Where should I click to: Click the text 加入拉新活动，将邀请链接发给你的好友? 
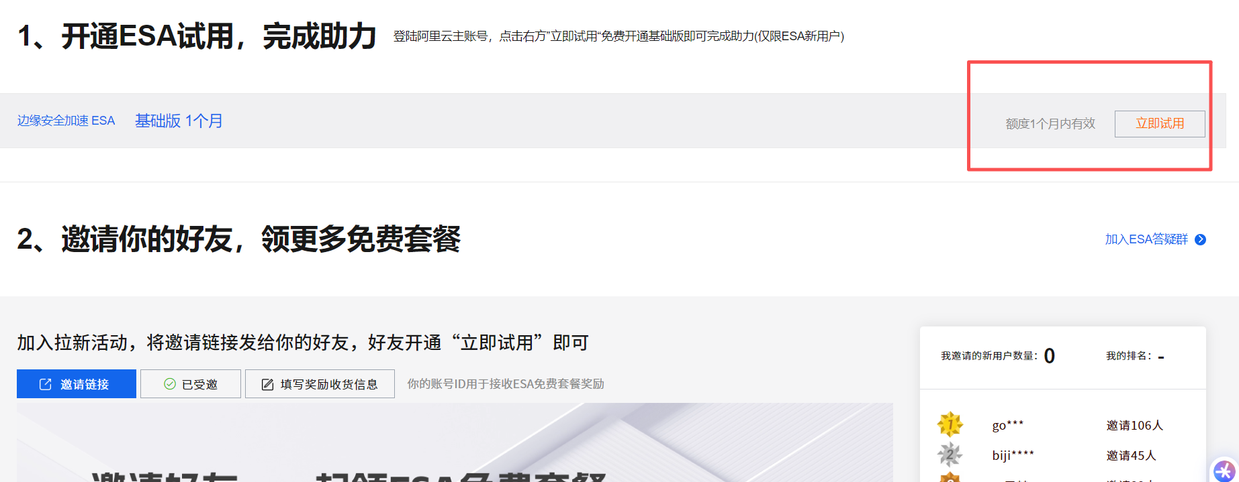302,343
